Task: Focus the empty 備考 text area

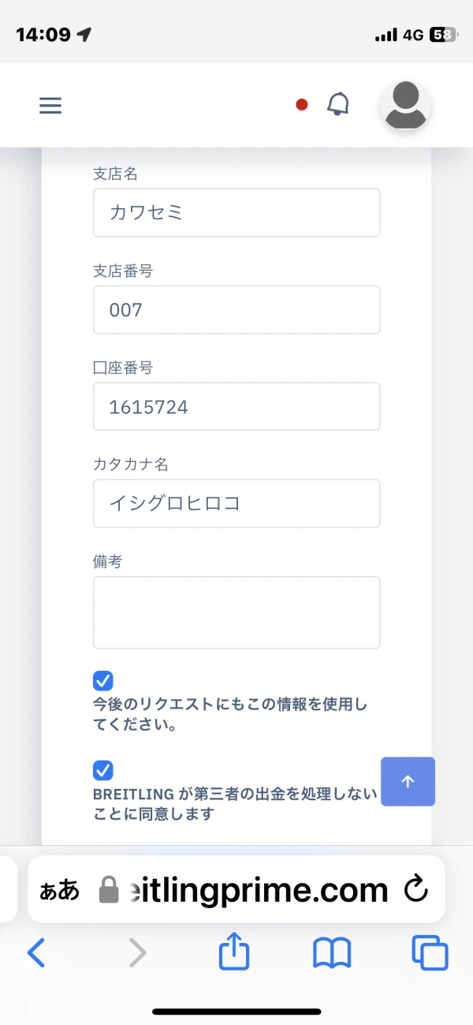Action: (x=236, y=612)
